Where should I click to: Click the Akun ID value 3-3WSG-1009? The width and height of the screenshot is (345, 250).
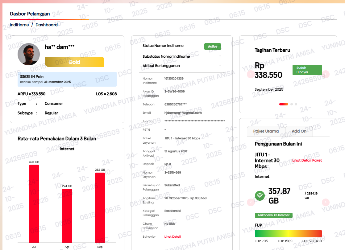coord(174,92)
